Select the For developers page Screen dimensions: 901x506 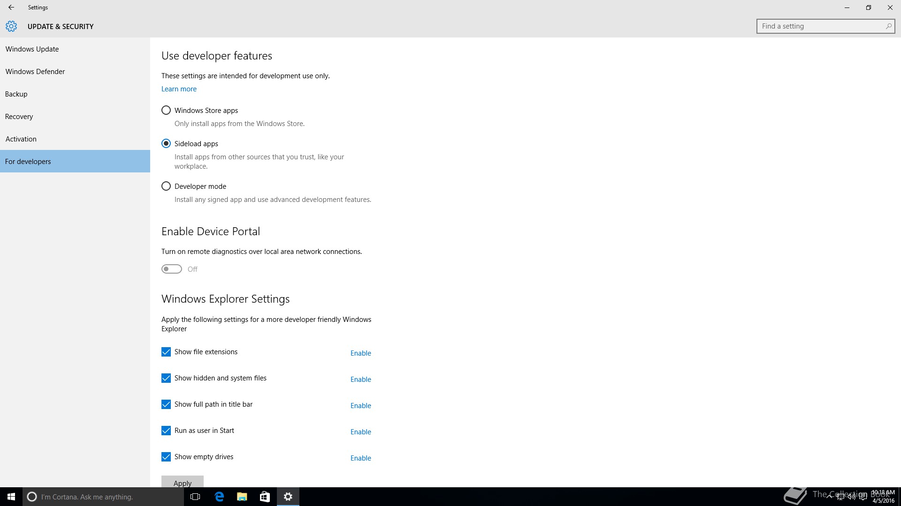(x=75, y=162)
